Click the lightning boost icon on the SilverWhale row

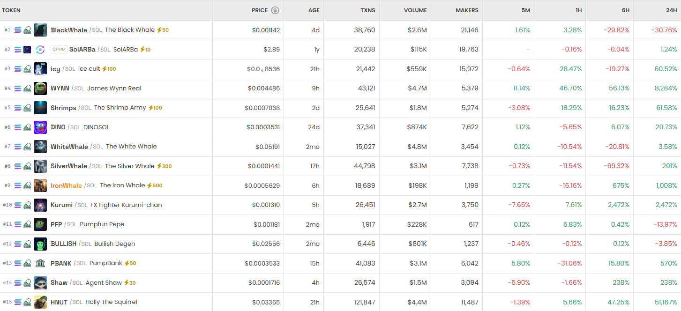[x=159, y=166]
